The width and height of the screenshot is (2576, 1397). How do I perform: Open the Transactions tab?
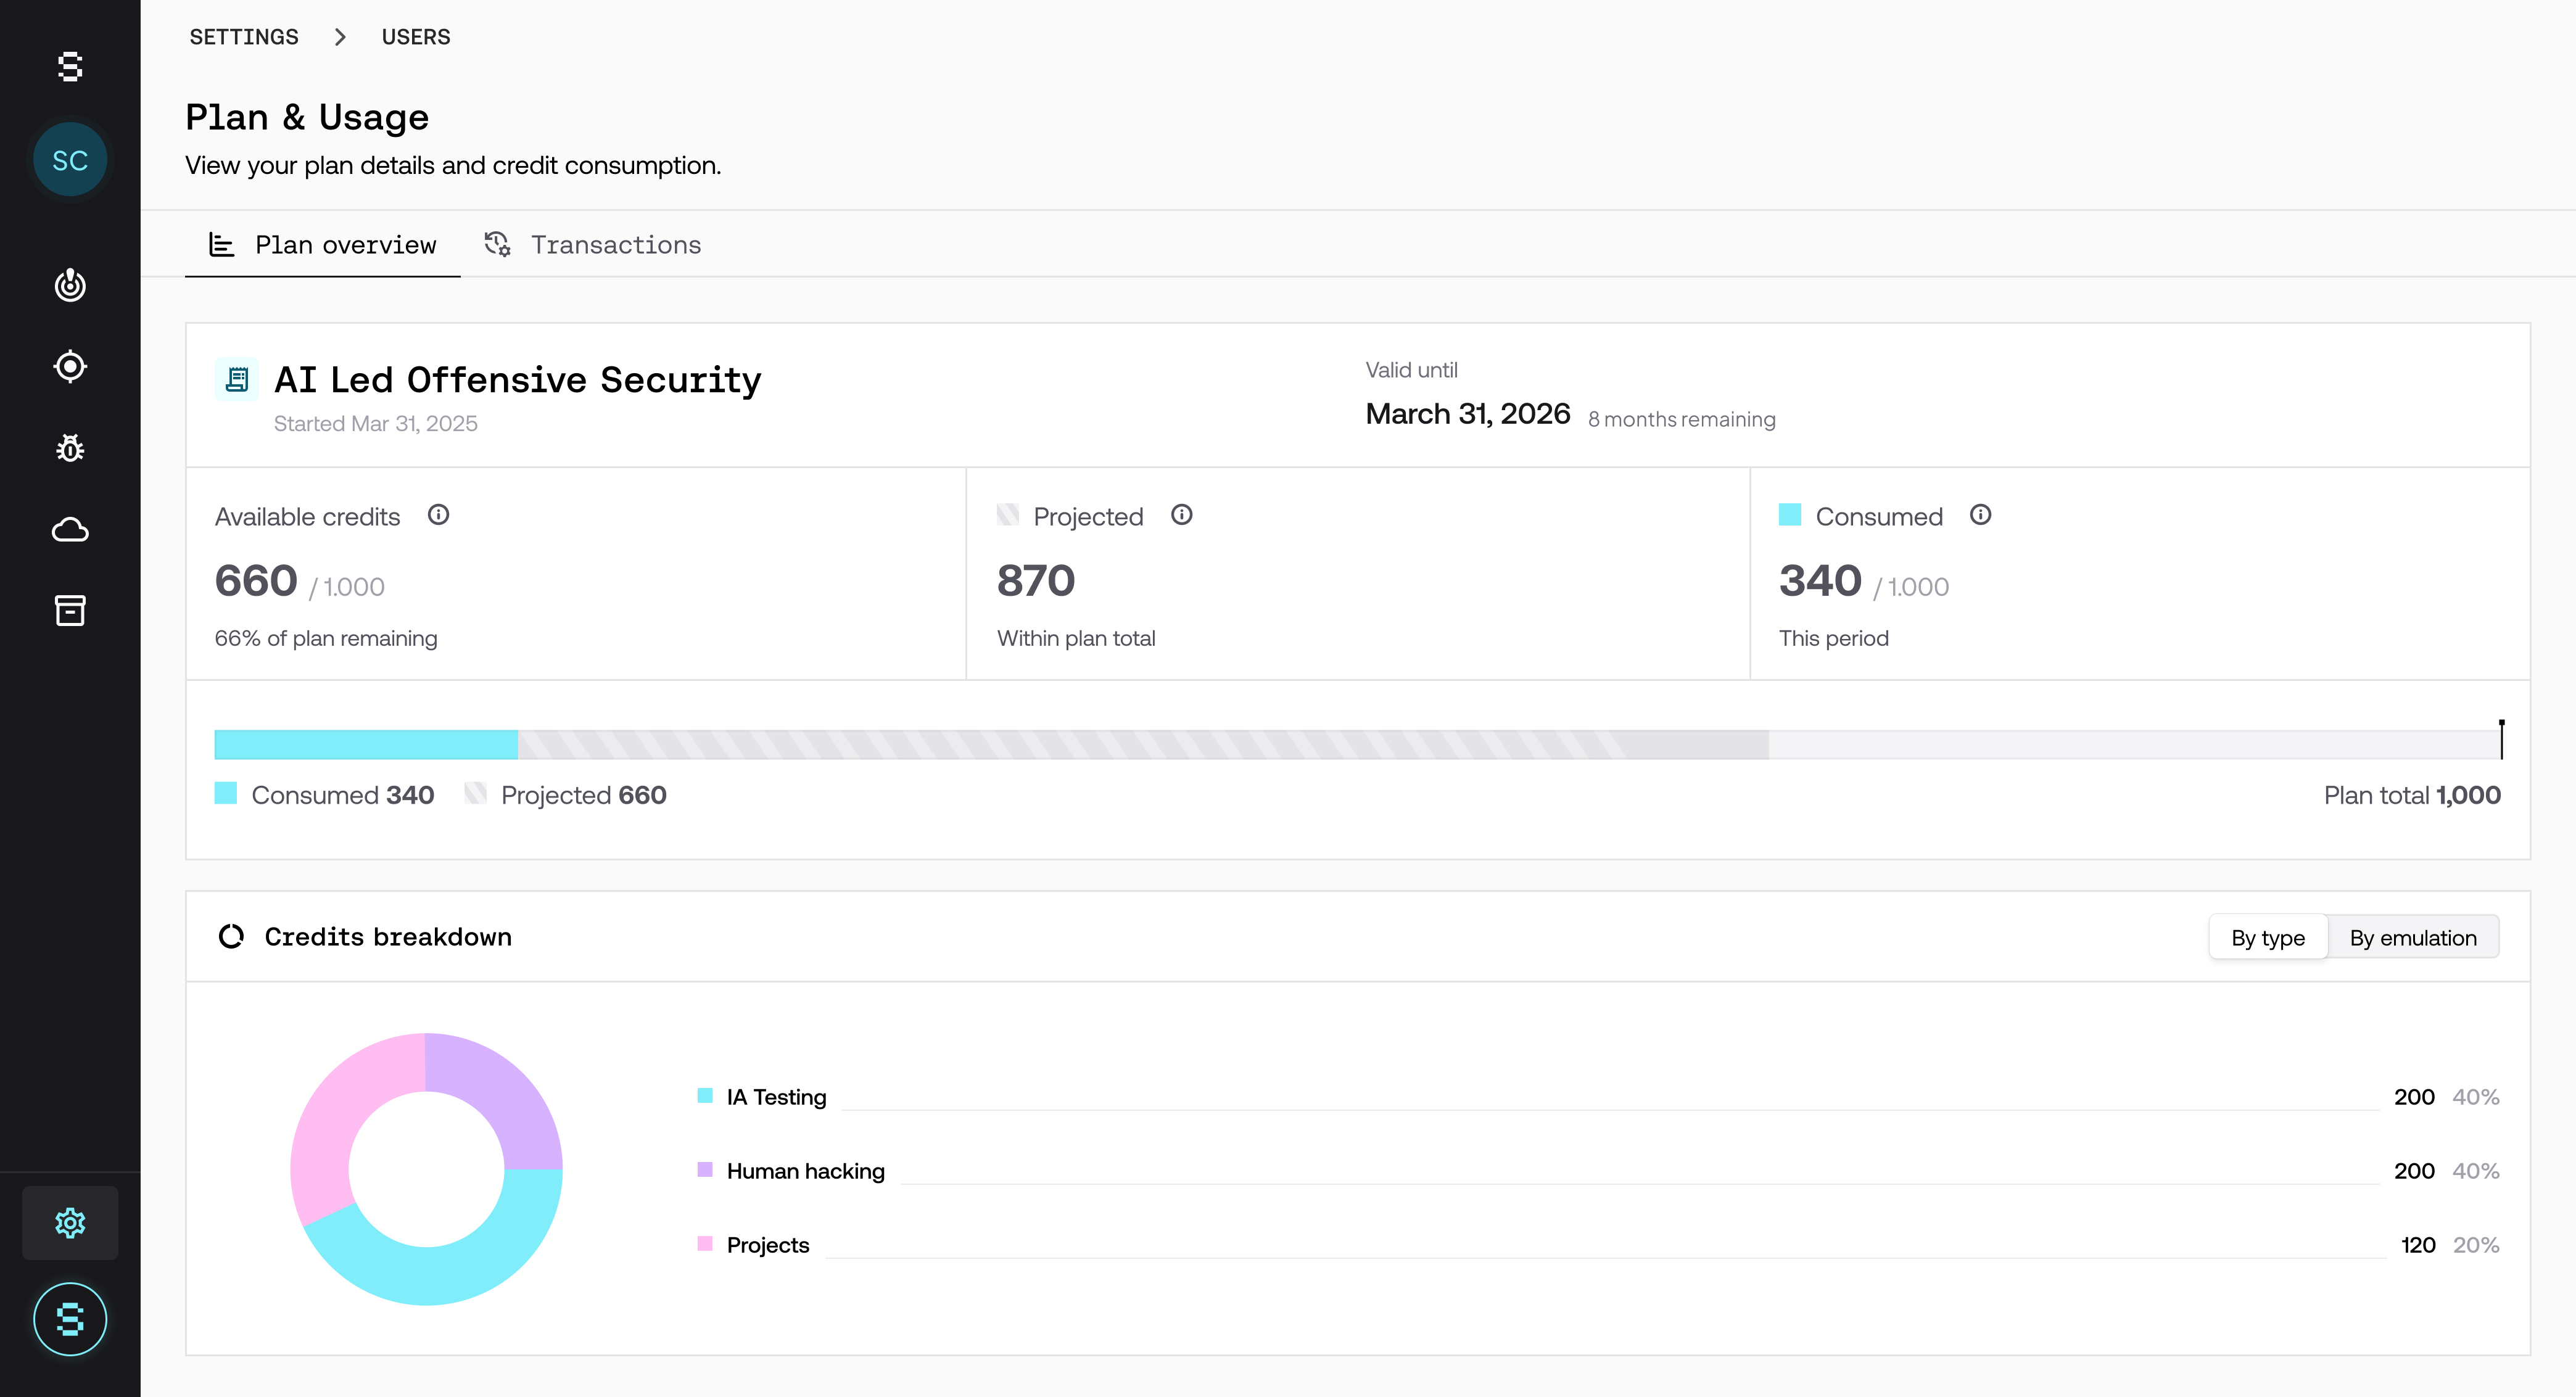pos(593,245)
